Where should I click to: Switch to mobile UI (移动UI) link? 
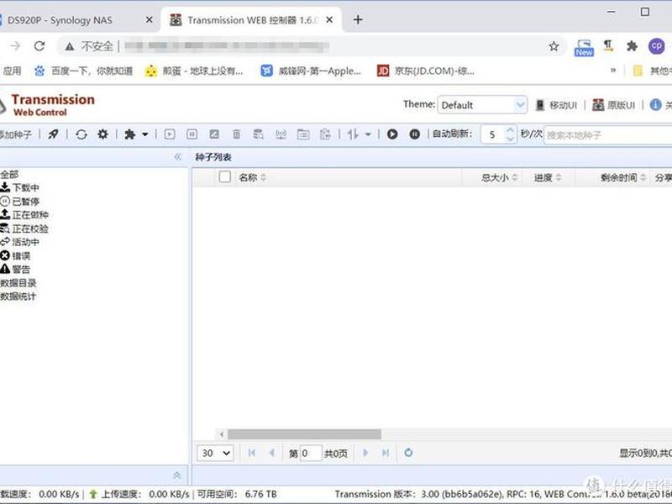point(557,105)
